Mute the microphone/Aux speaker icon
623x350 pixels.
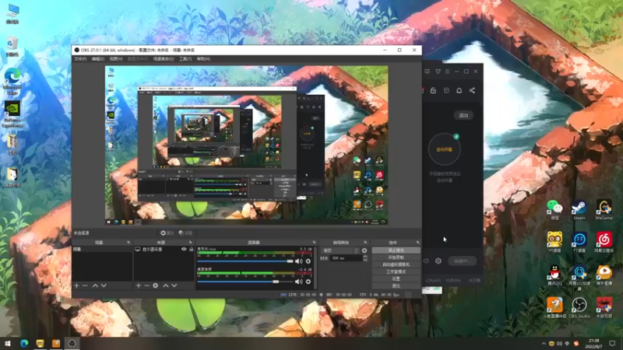point(299,261)
